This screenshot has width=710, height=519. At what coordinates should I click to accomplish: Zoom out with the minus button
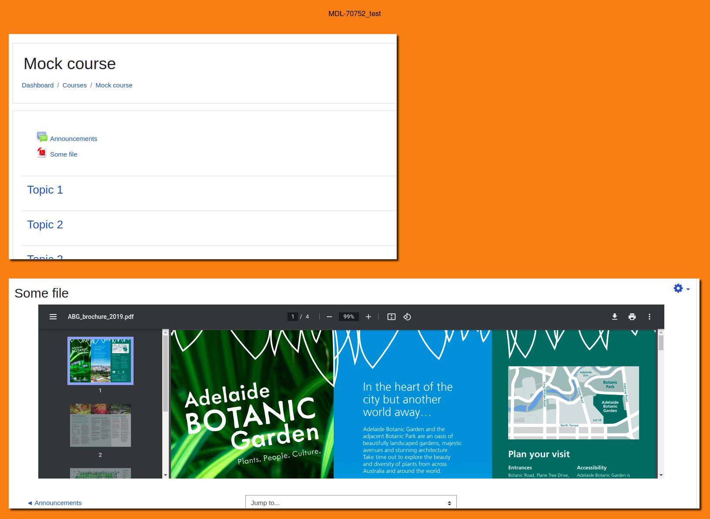pos(329,317)
